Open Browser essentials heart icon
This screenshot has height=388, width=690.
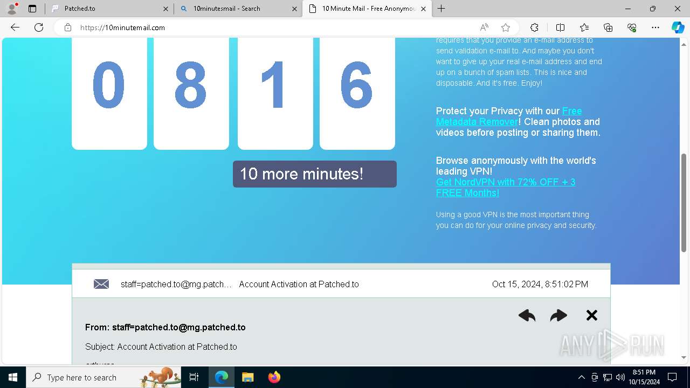(x=632, y=27)
